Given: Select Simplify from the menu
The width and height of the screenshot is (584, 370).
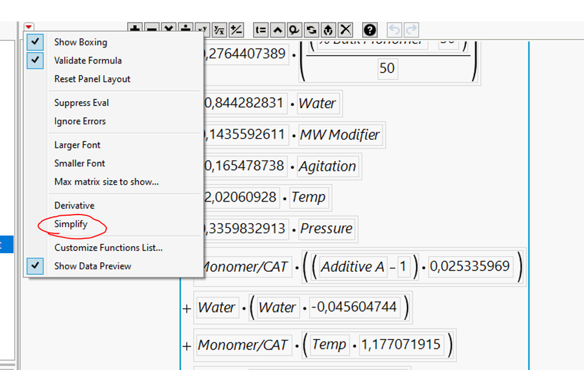Looking at the screenshot, I should 71,224.
